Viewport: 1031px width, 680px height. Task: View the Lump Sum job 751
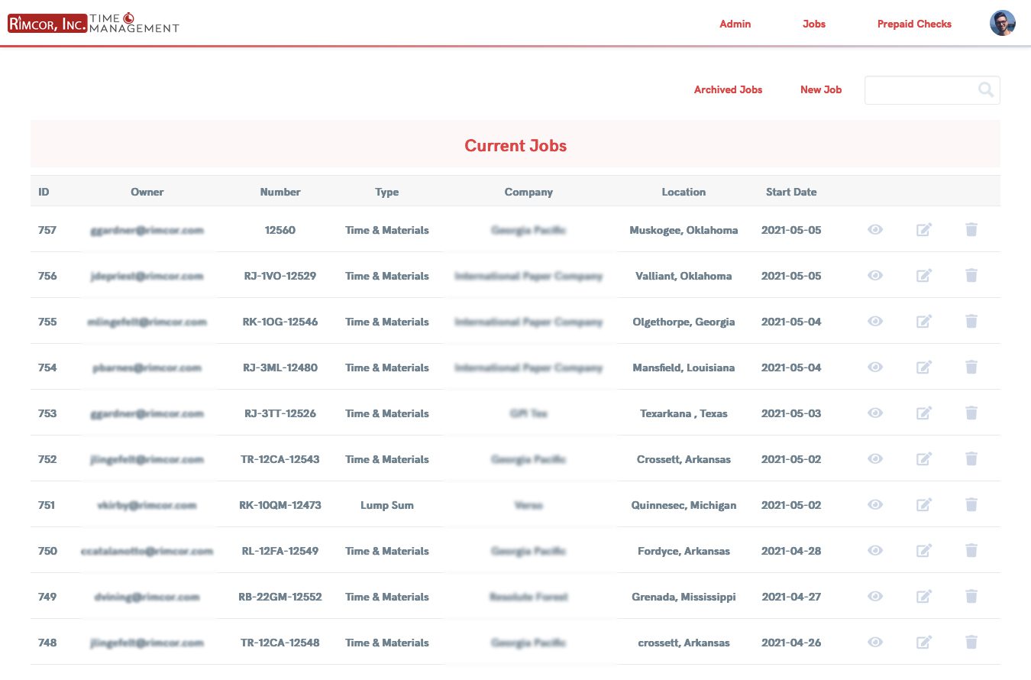click(x=875, y=504)
